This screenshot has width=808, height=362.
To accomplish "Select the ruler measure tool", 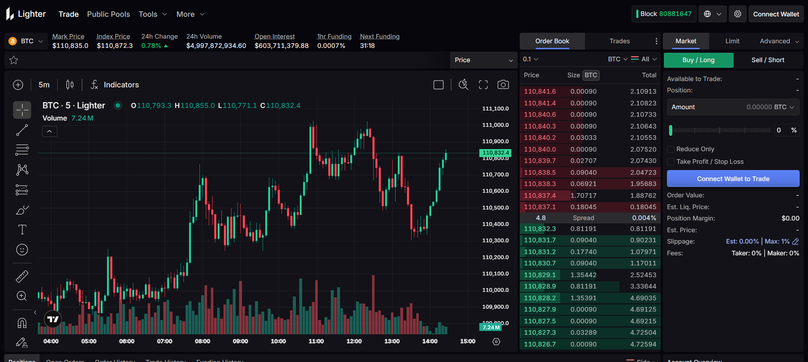I will [22, 276].
